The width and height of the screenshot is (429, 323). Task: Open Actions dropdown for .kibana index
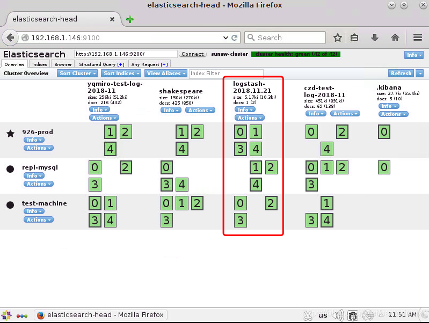click(394, 114)
